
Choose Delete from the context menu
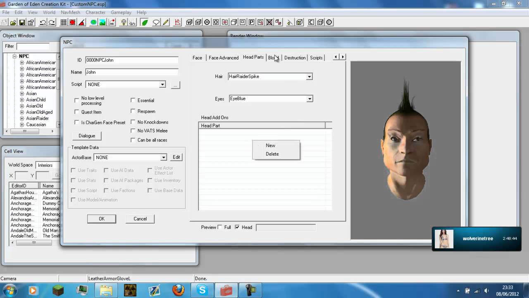(276, 154)
